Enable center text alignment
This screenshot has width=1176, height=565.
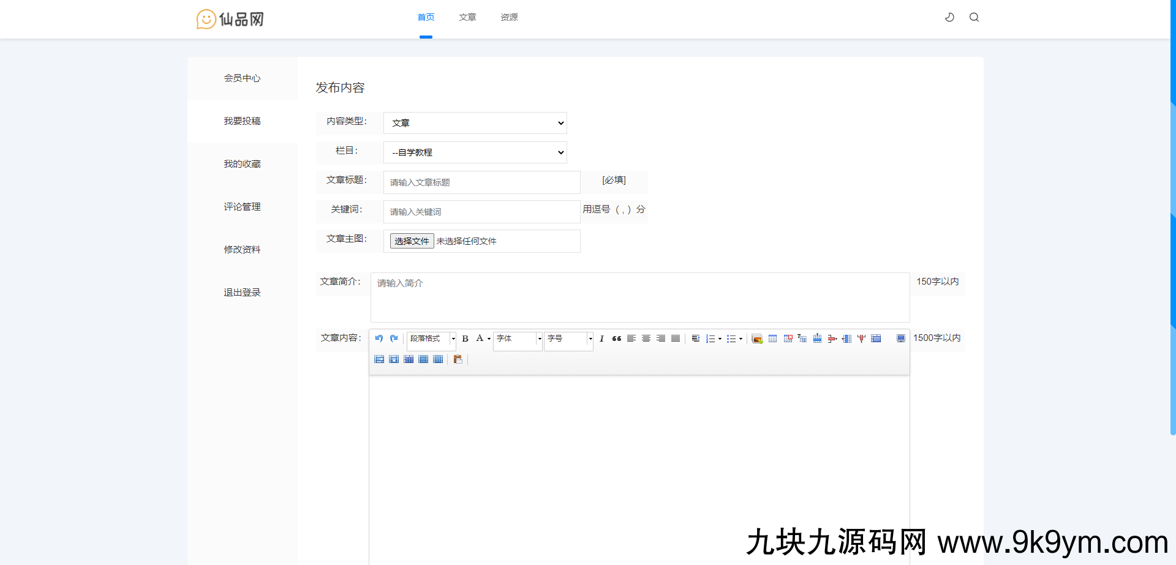click(646, 339)
